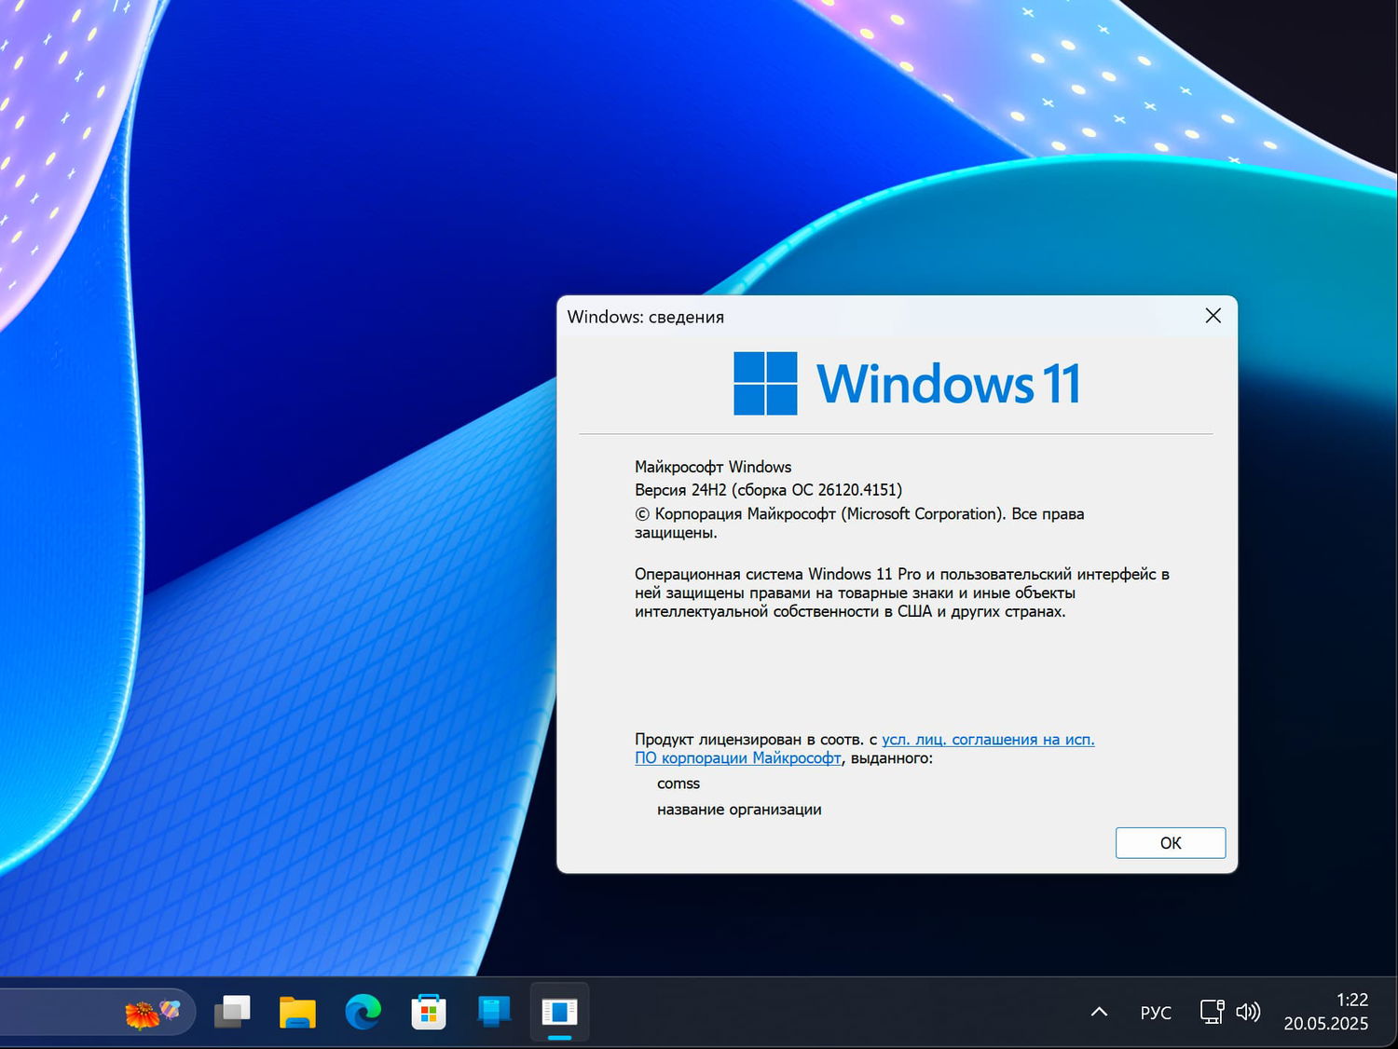Click the РУС language indicator
1398x1049 pixels.
click(x=1156, y=1012)
